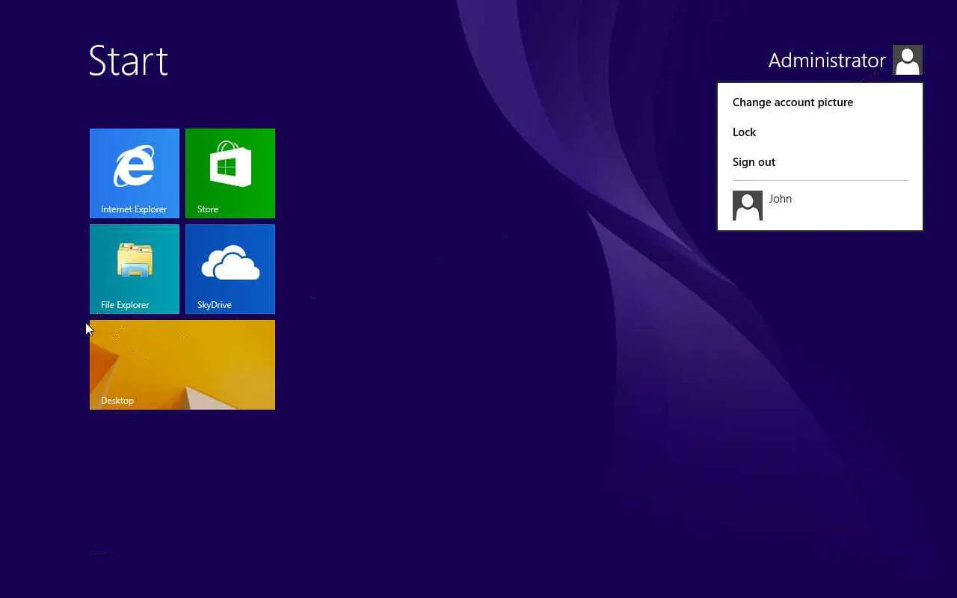
Task: Select Sign out from account menu
Action: coord(754,162)
